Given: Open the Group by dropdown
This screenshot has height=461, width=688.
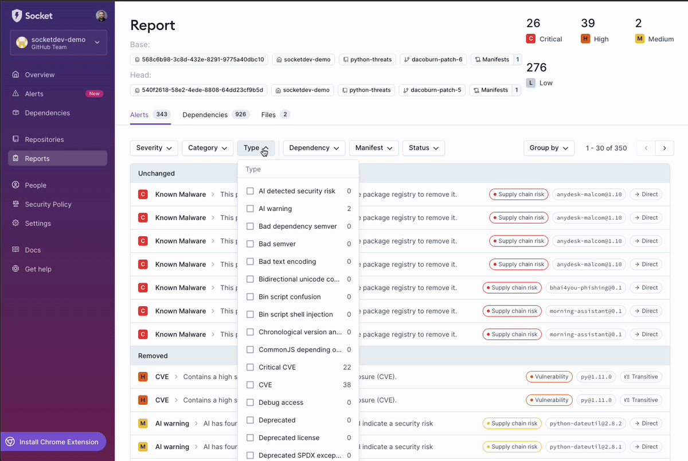Looking at the screenshot, I should click(549, 148).
